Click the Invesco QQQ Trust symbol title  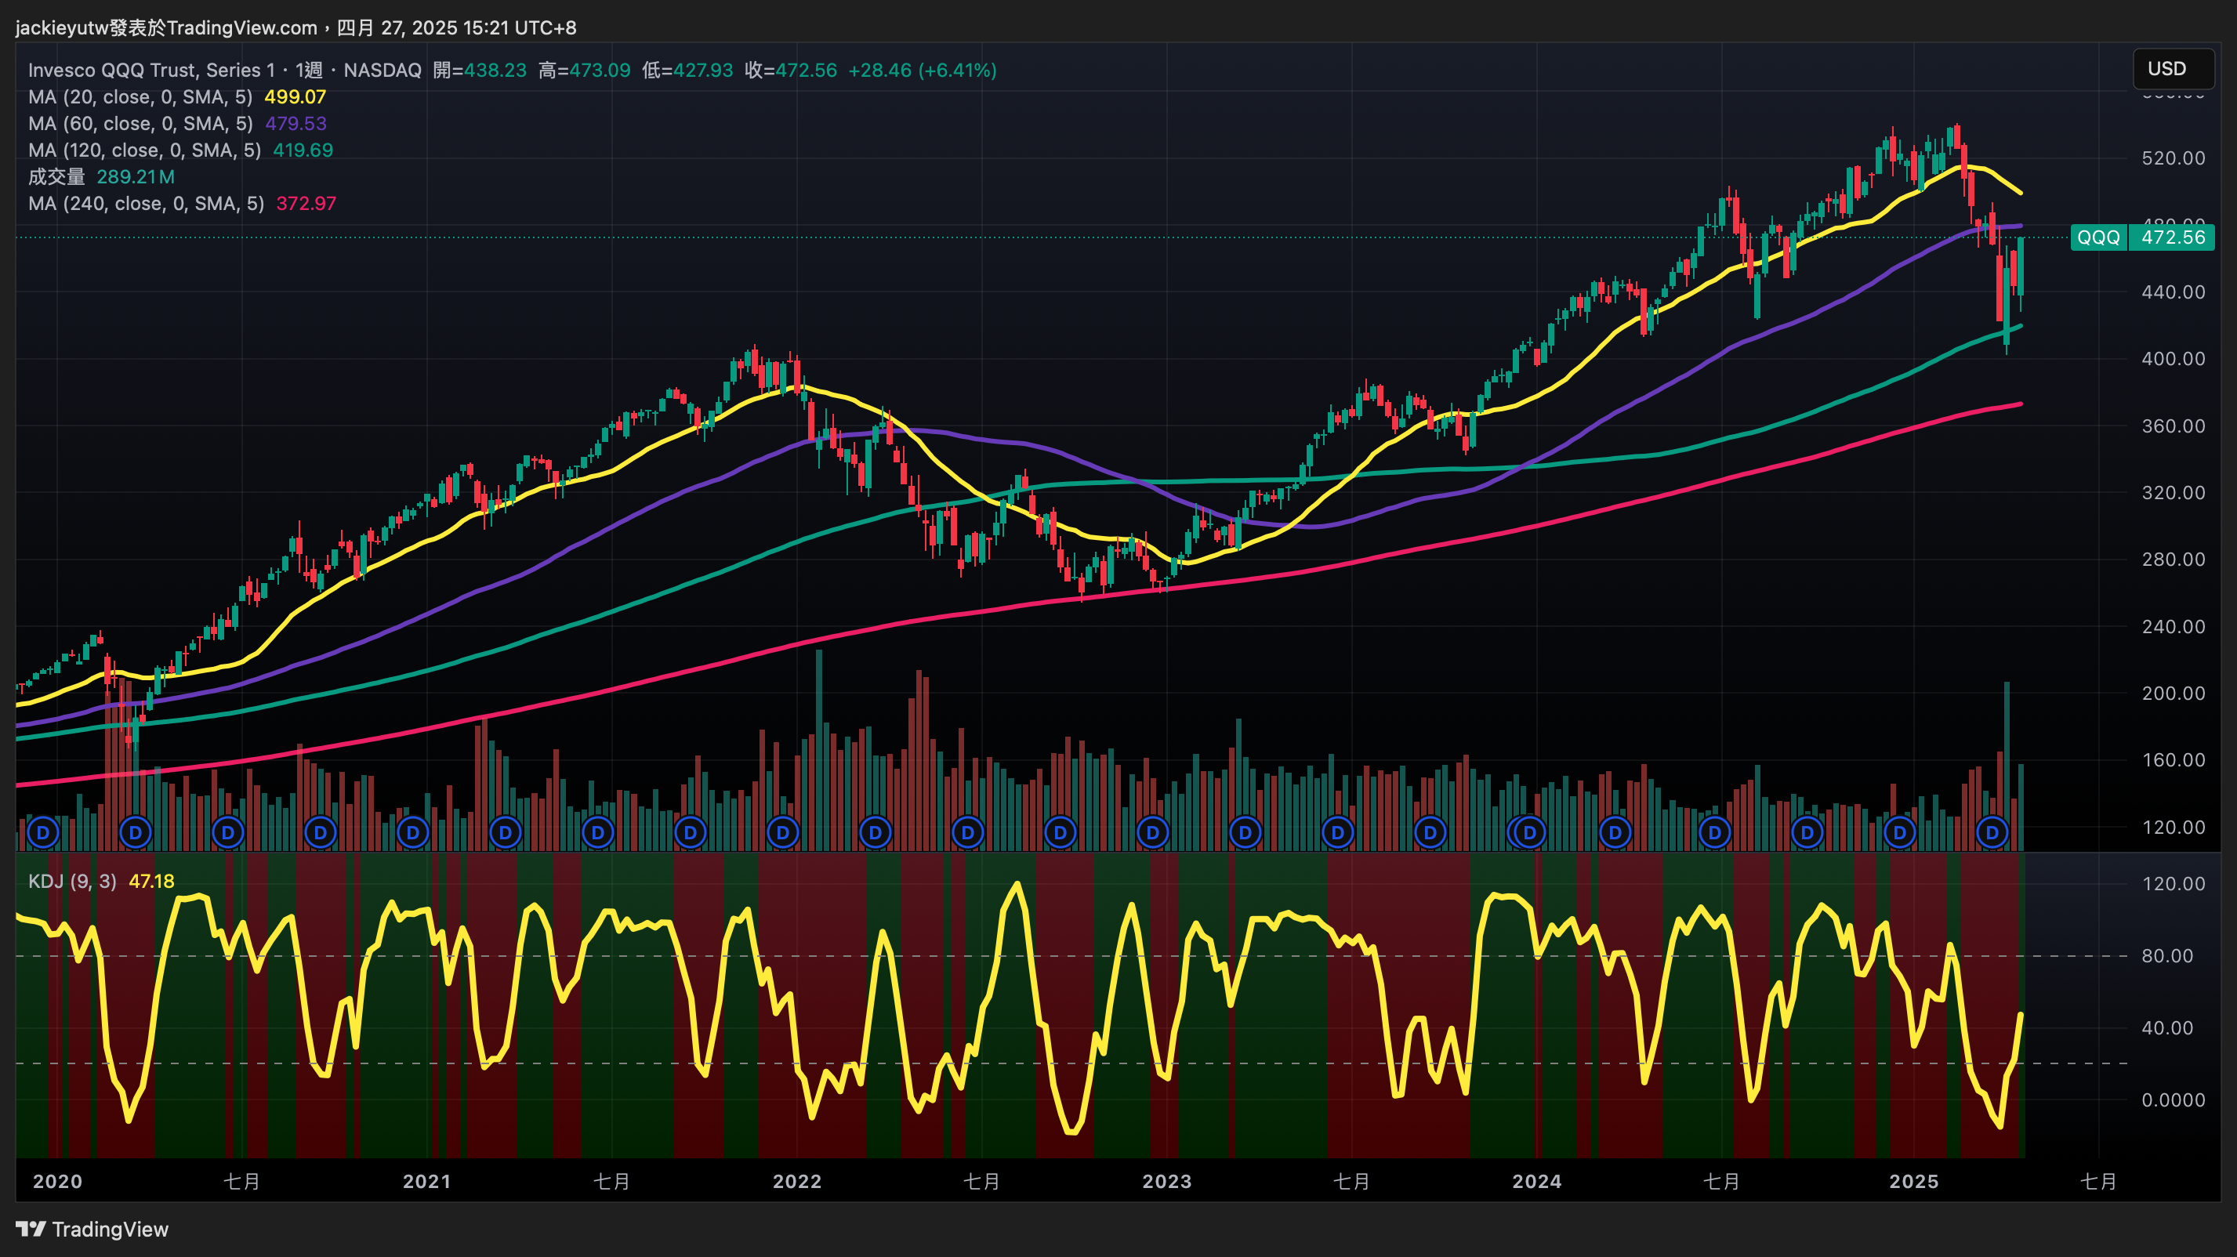coord(151,71)
